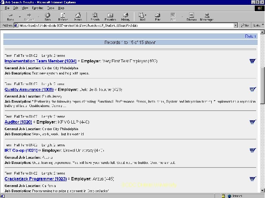Expand the address bar dropdown
Screen dimensions: 265x198
tap(236, 25)
